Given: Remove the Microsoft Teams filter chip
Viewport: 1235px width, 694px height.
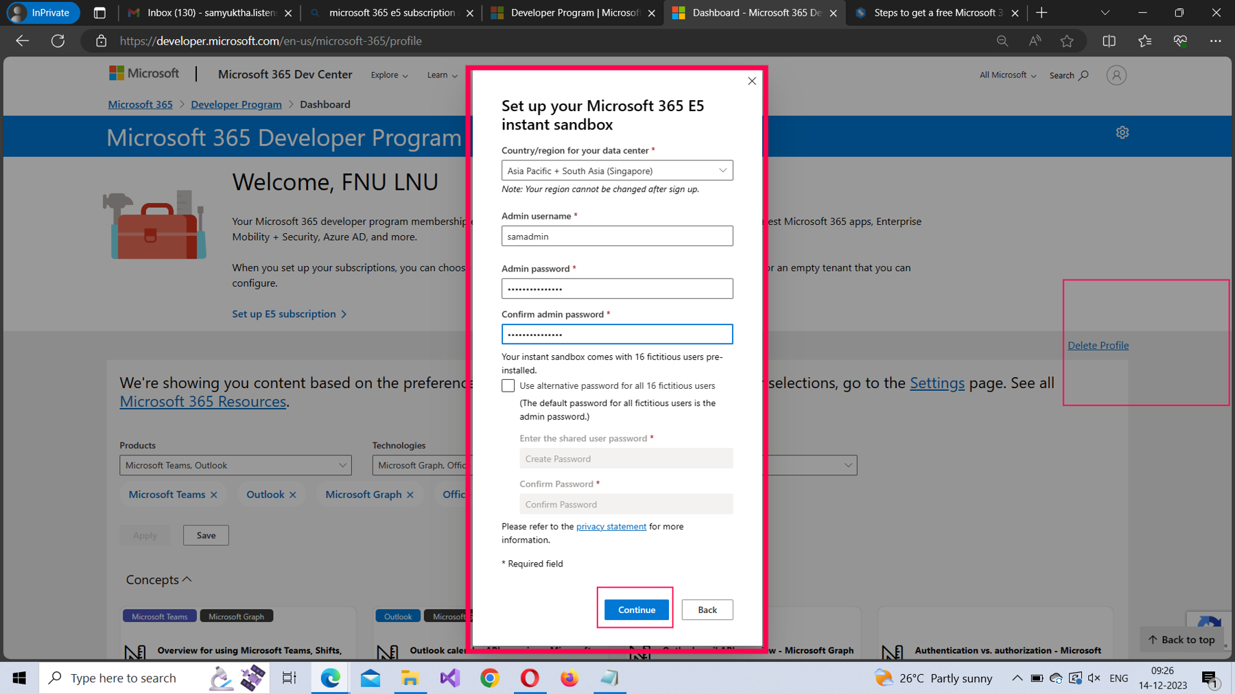Looking at the screenshot, I should [214, 494].
